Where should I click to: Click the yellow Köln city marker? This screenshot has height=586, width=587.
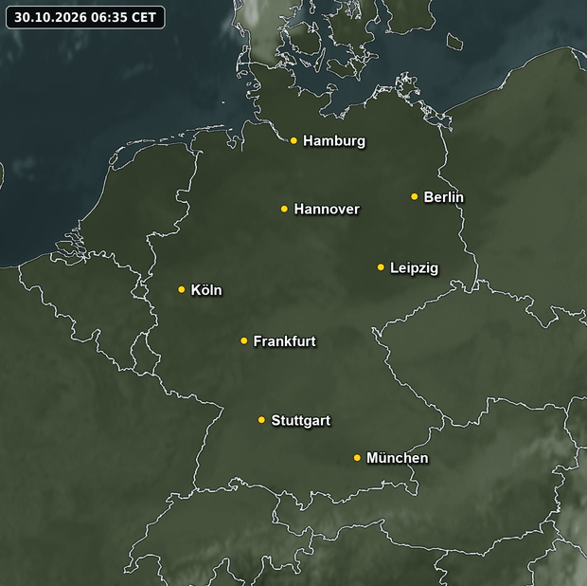[182, 289]
